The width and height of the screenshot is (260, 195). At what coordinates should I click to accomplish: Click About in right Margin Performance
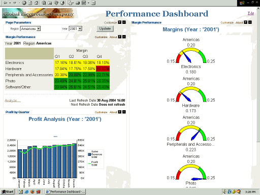click(x=239, y=22)
